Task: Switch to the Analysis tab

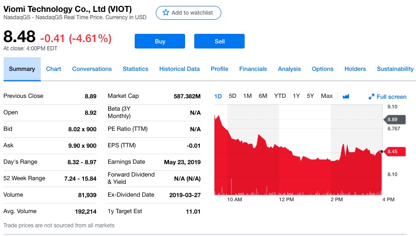Action: tap(289, 69)
